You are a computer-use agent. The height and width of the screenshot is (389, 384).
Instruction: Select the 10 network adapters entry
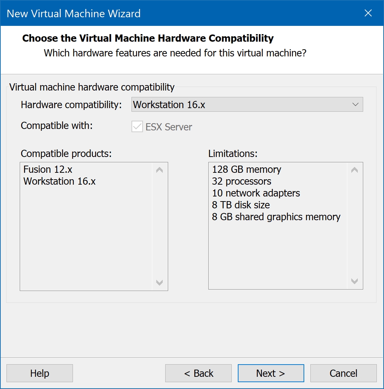256,193
